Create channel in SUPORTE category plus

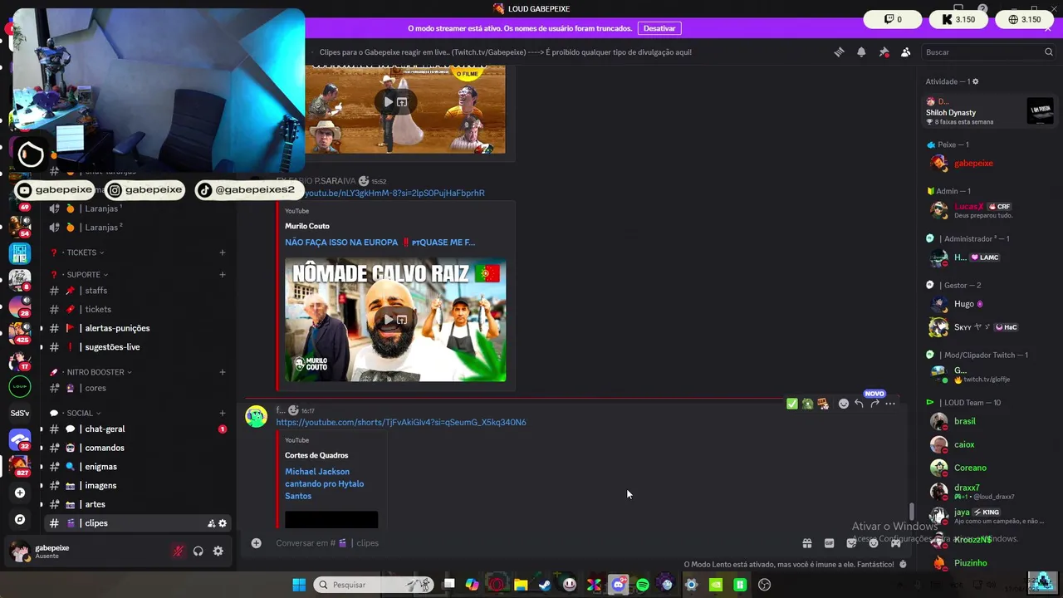click(x=223, y=275)
